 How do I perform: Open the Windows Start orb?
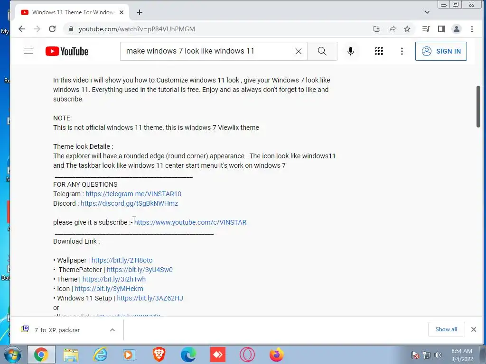tap(13, 355)
